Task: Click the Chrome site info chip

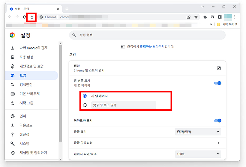Action: pos(48,17)
